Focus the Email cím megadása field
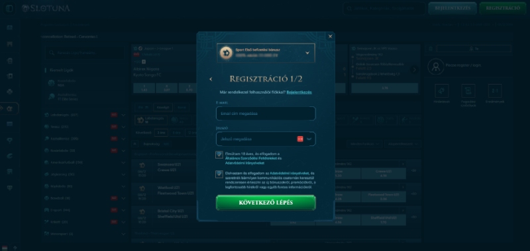Screen dimensions: 530x251 point(266,114)
